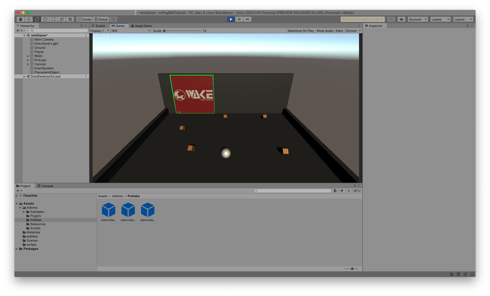Select the Move tool

click(29, 19)
